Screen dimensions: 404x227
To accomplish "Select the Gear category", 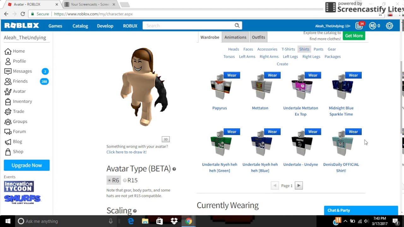I will [x=332, y=49].
